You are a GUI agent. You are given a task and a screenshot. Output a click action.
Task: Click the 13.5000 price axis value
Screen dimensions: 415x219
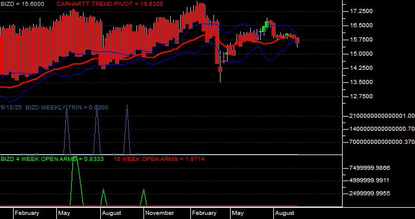tap(361, 82)
